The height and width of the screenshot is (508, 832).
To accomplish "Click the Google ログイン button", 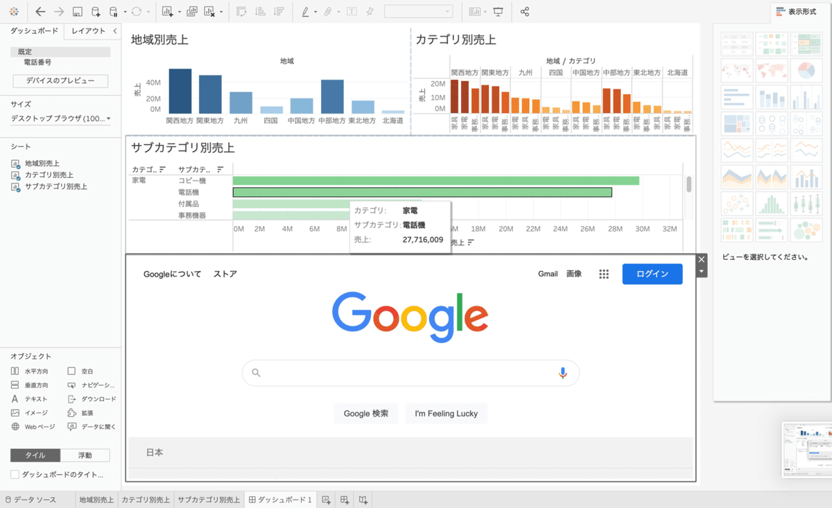I will [652, 274].
